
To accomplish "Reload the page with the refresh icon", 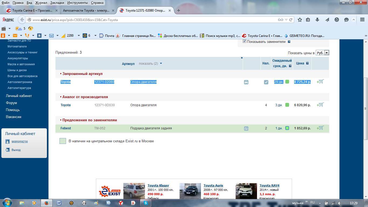I will tap(291, 20).
